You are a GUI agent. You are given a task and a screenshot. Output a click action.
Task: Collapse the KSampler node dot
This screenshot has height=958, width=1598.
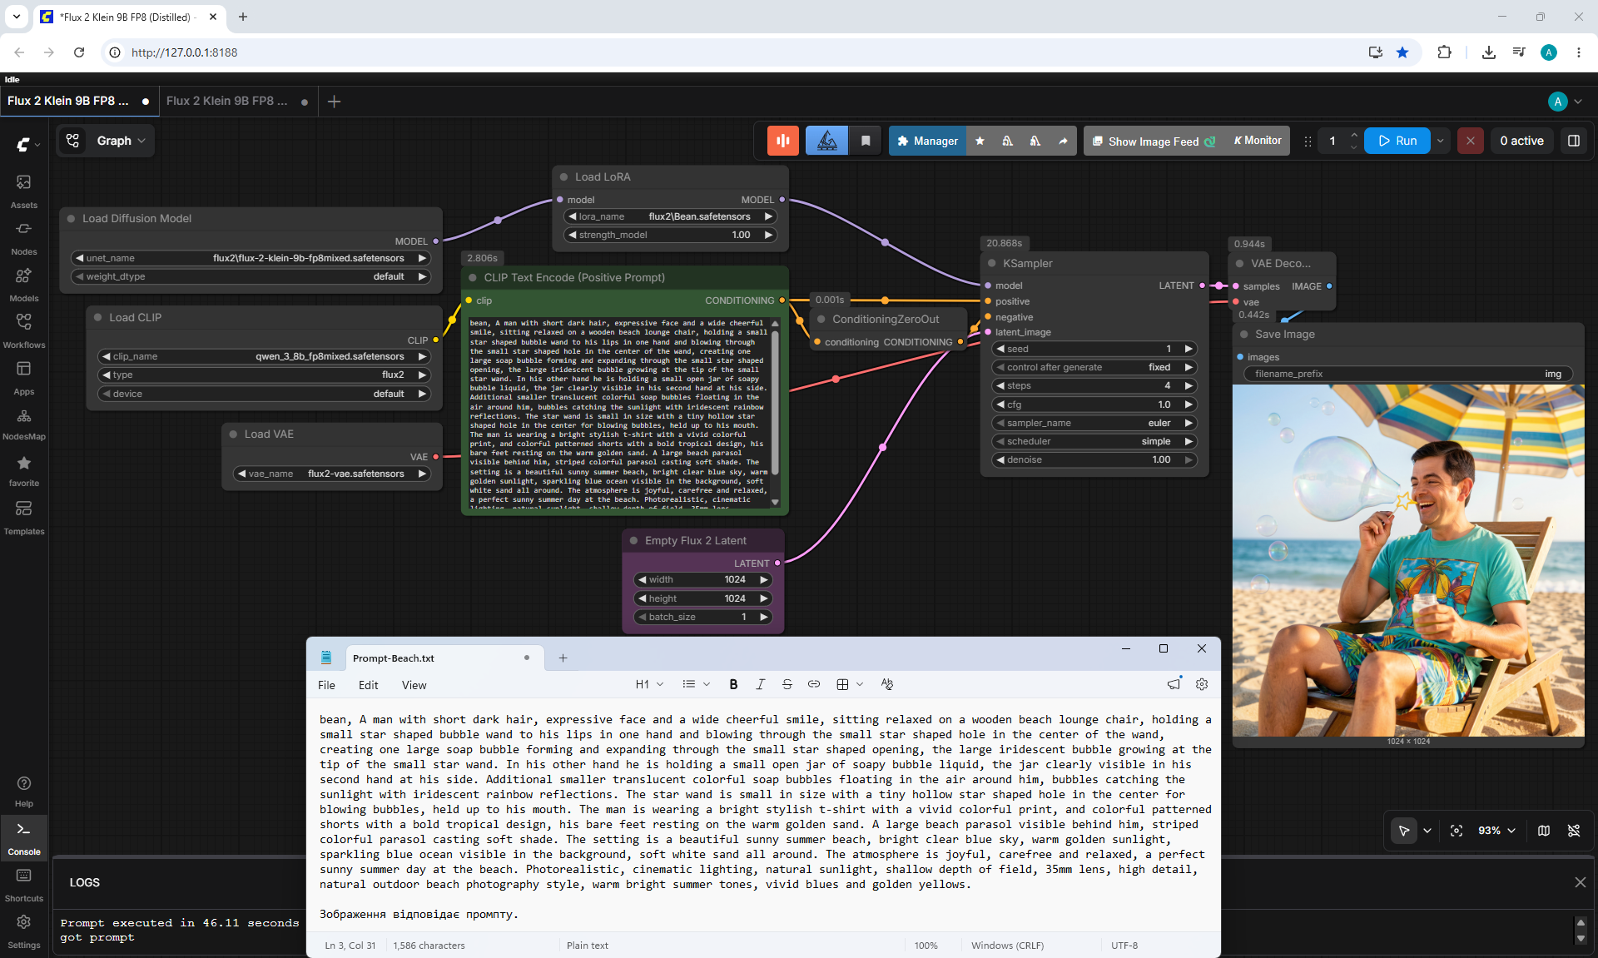click(991, 263)
